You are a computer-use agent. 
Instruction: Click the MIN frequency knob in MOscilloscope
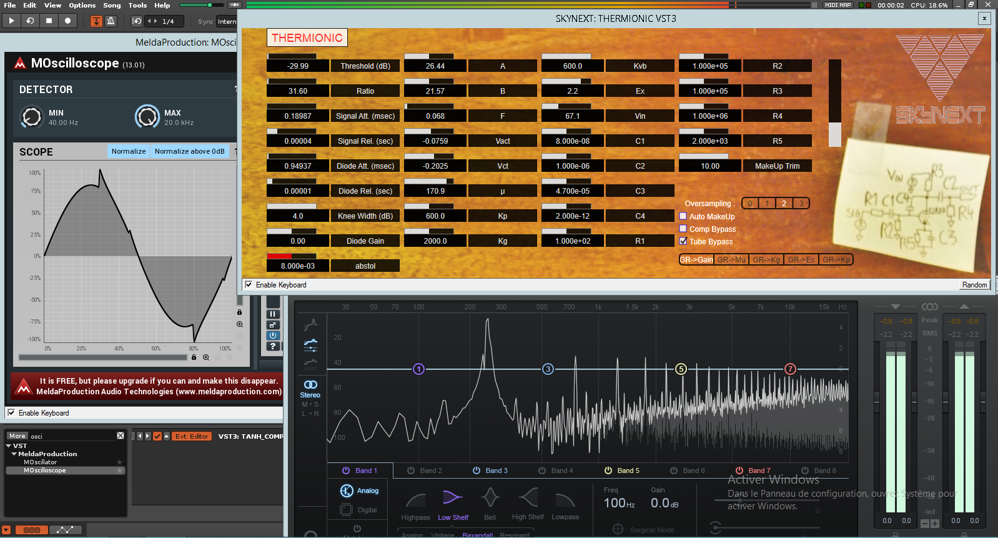pyautogui.click(x=31, y=117)
